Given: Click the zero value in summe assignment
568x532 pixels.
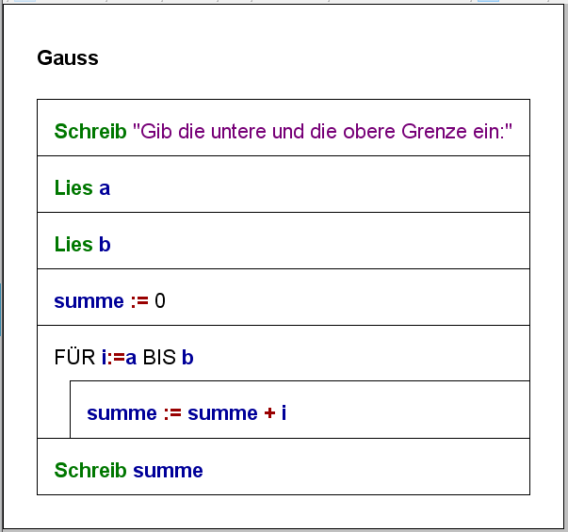Looking at the screenshot, I should coord(160,301).
